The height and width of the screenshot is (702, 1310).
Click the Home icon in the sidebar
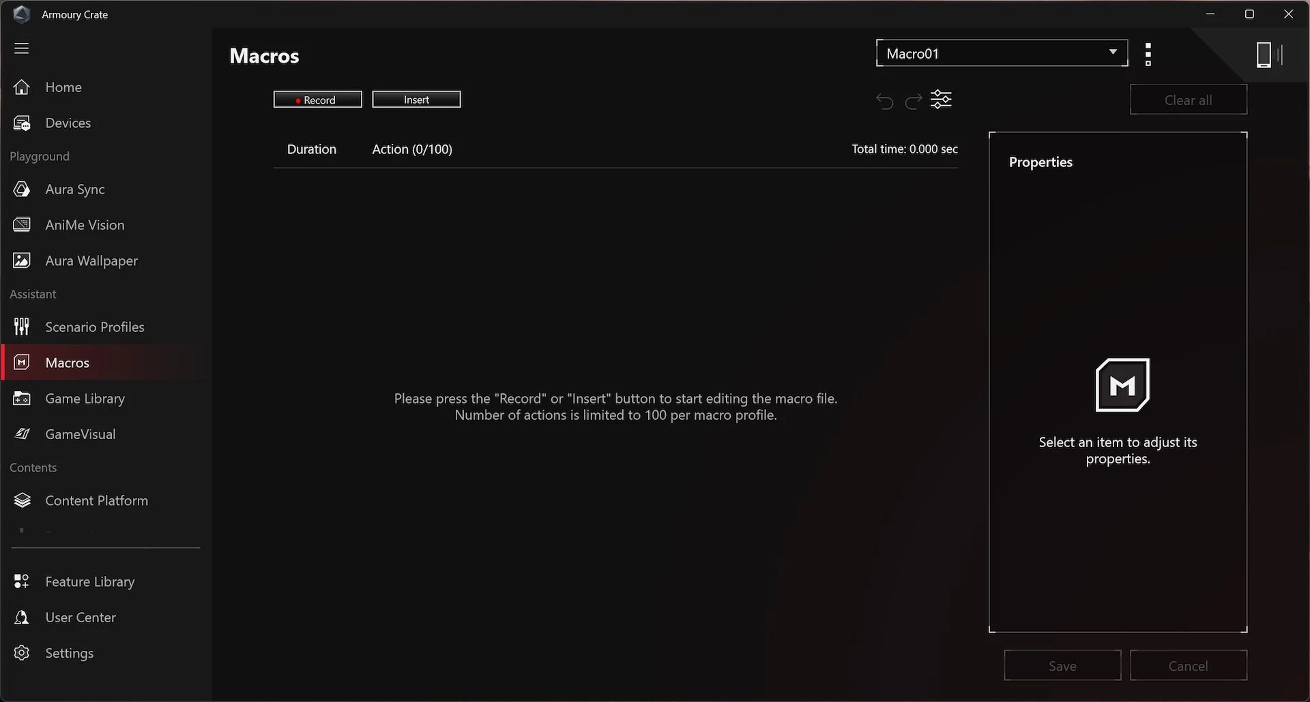[x=22, y=87]
